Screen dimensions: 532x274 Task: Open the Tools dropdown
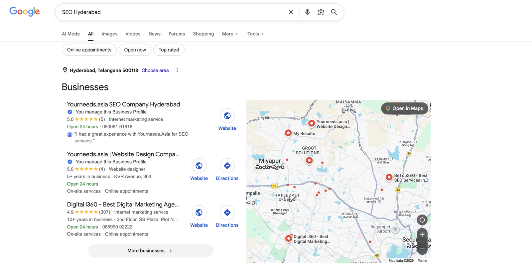[x=255, y=34]
